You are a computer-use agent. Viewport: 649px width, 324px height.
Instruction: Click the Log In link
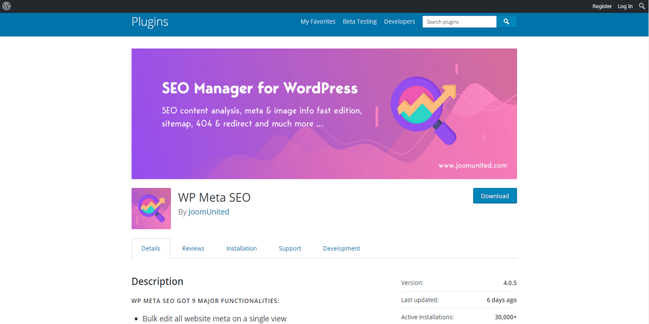[x=625, y=6]
